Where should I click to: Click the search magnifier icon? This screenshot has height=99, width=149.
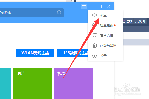pyautogui.click(x=59, y=12)
